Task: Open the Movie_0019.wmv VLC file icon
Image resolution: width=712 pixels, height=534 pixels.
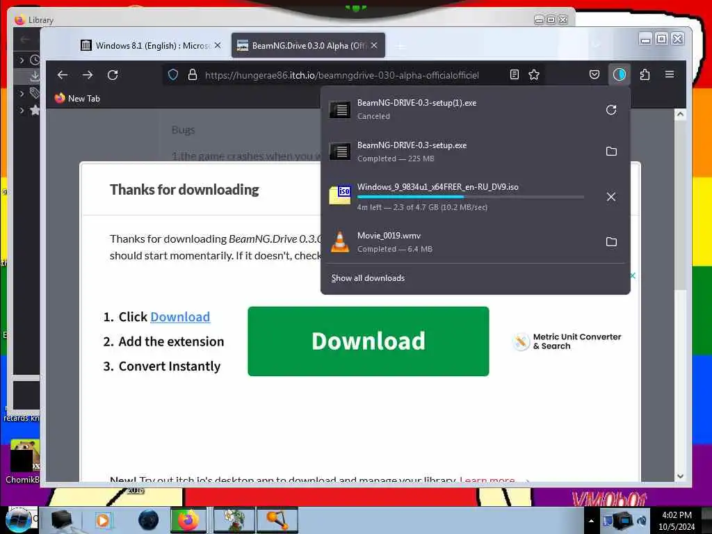Action: (339, 241)
